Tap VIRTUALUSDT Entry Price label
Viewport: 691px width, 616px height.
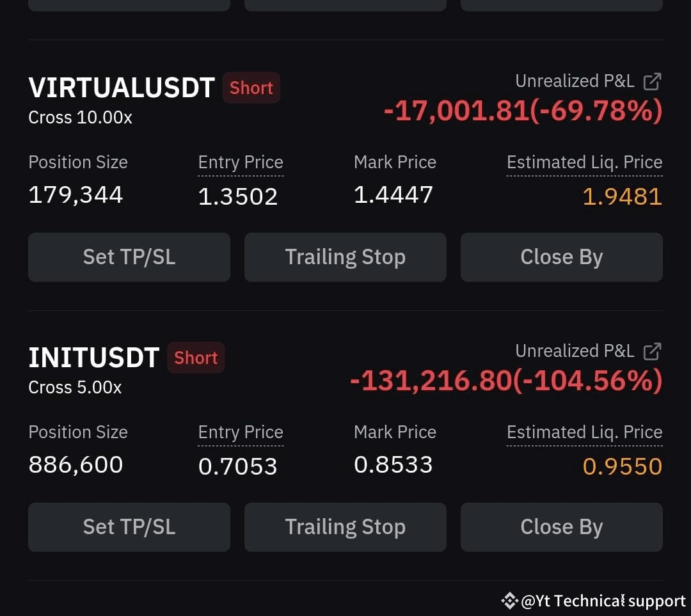(x=241, y=162)
